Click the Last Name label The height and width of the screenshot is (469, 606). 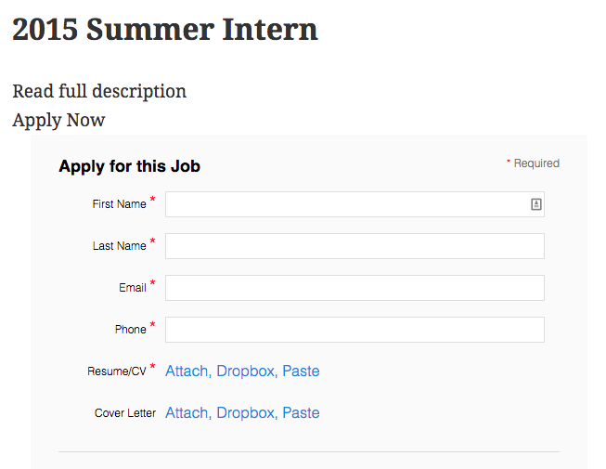tap(119, 246)
